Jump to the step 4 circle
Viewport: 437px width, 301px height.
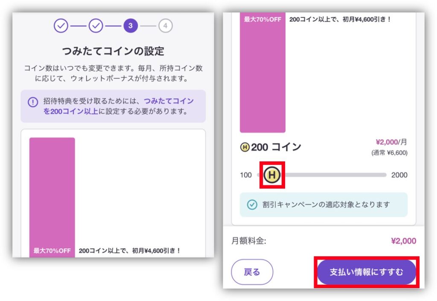(x=165, y=26)
